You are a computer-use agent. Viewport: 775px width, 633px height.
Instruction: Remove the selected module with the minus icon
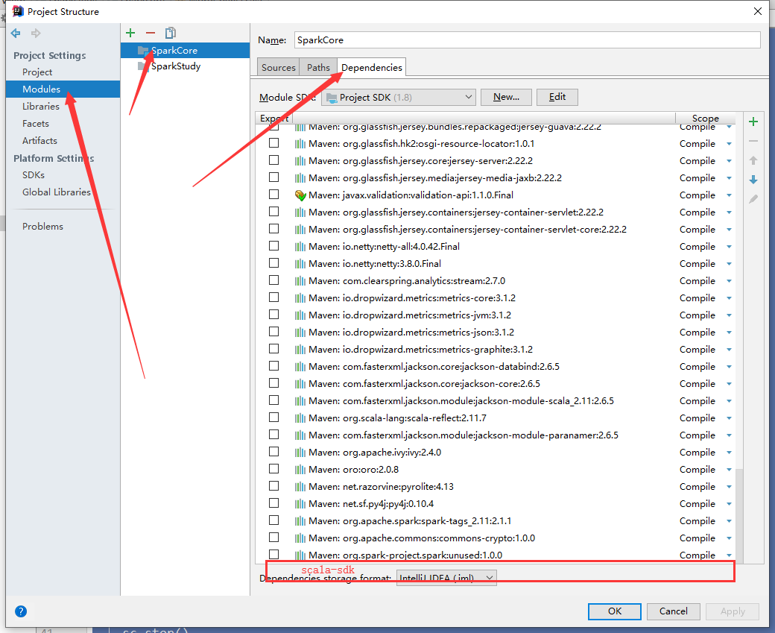pos(151,33)
